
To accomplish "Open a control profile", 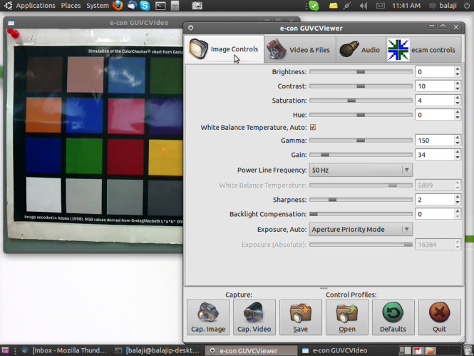I will point(346,317).
